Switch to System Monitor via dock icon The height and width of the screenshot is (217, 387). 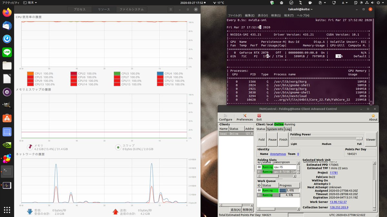pyautogui.click(x=7, y=185)
